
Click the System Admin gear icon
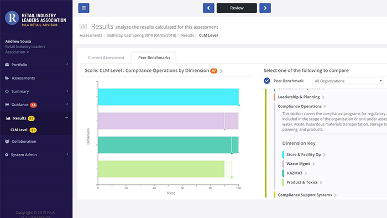7,155
